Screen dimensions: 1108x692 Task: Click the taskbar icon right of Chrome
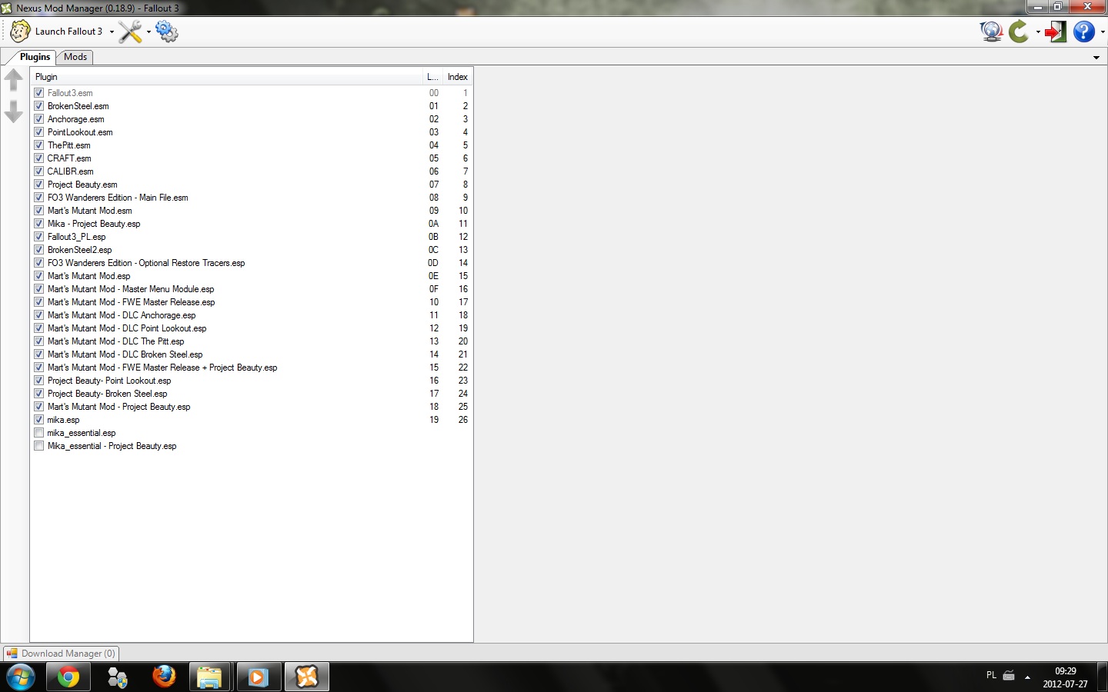(117, 677)
